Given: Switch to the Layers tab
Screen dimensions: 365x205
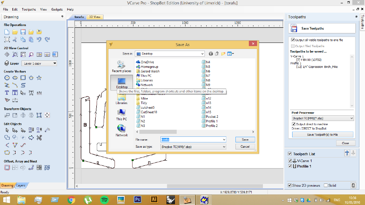Looking at the screenshot, I should tap(21, 185).
